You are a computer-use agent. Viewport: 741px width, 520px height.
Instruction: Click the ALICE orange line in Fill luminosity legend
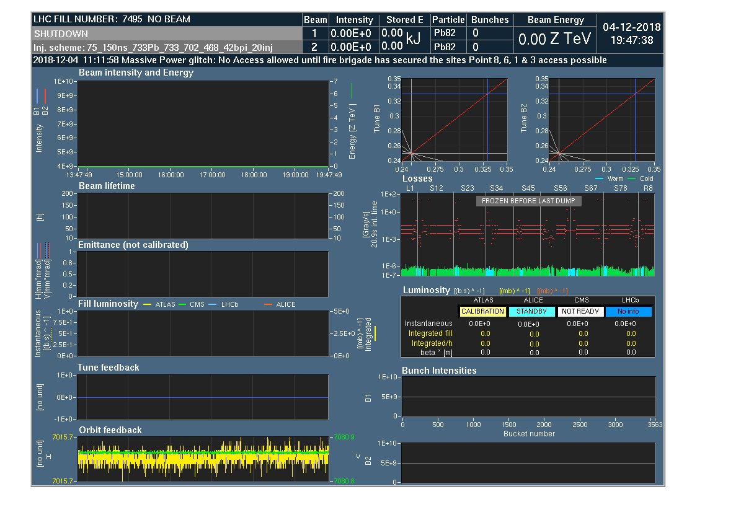[268, 305]
